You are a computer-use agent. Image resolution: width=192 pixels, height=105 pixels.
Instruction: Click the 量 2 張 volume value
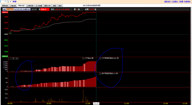(x=77, y=9)
